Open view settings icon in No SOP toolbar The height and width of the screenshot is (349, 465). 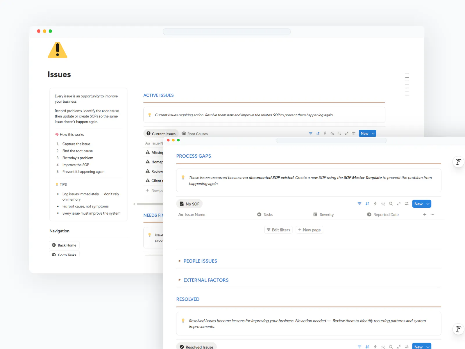(407, 204)
